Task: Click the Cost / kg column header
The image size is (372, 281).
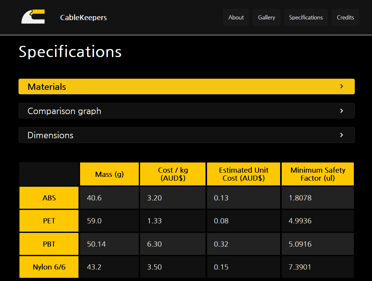Action: tap(173, 174)
